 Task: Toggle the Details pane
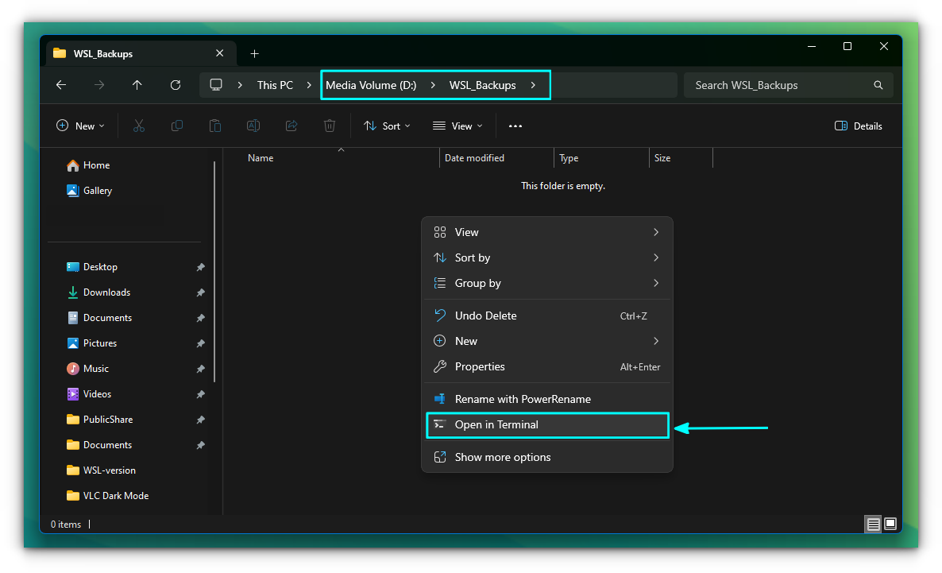click(x=859, y=126)
